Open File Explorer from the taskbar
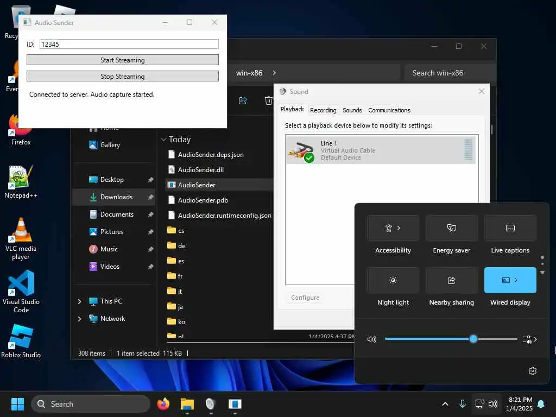 coord(187,404)
